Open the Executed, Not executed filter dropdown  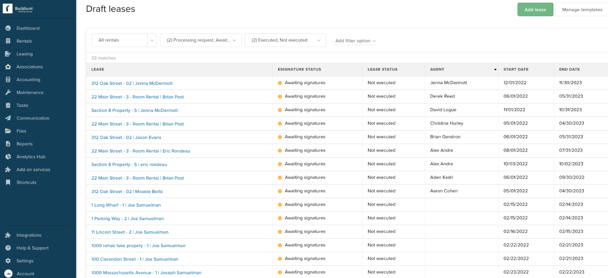coord(285,40)
